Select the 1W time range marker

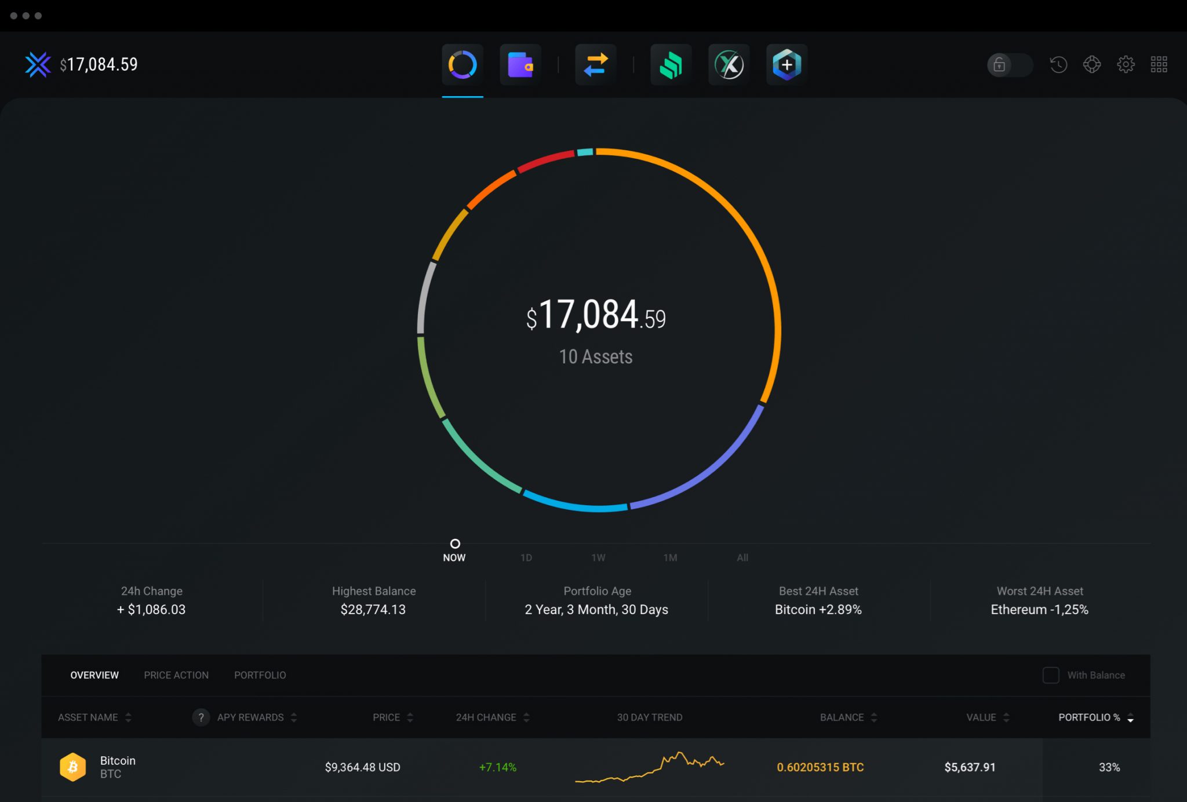pyautogui.click(x=598, y=557)
